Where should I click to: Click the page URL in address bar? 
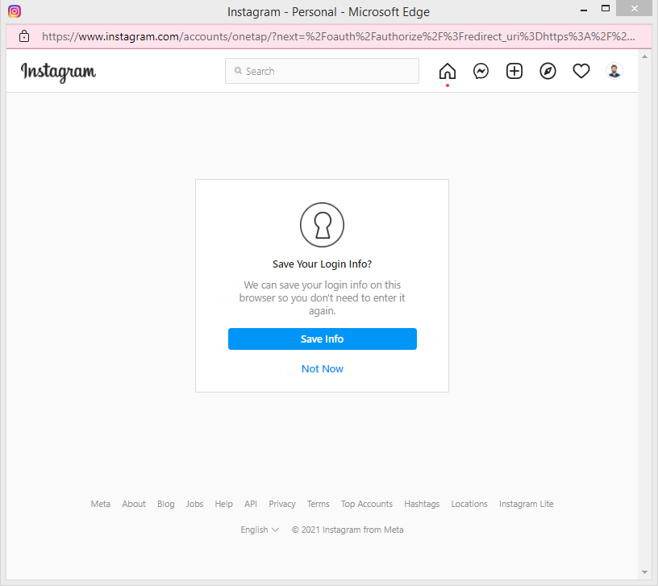338,36
